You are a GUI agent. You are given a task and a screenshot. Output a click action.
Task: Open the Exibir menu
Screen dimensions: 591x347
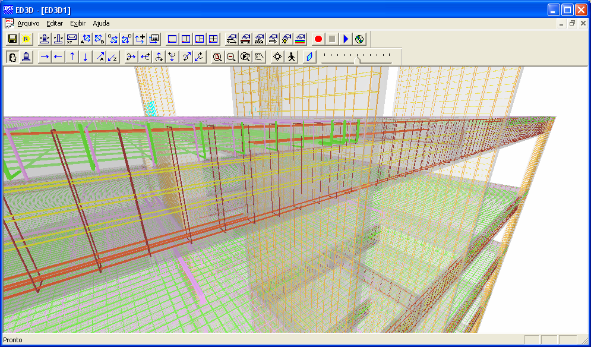tap(78, 23)
